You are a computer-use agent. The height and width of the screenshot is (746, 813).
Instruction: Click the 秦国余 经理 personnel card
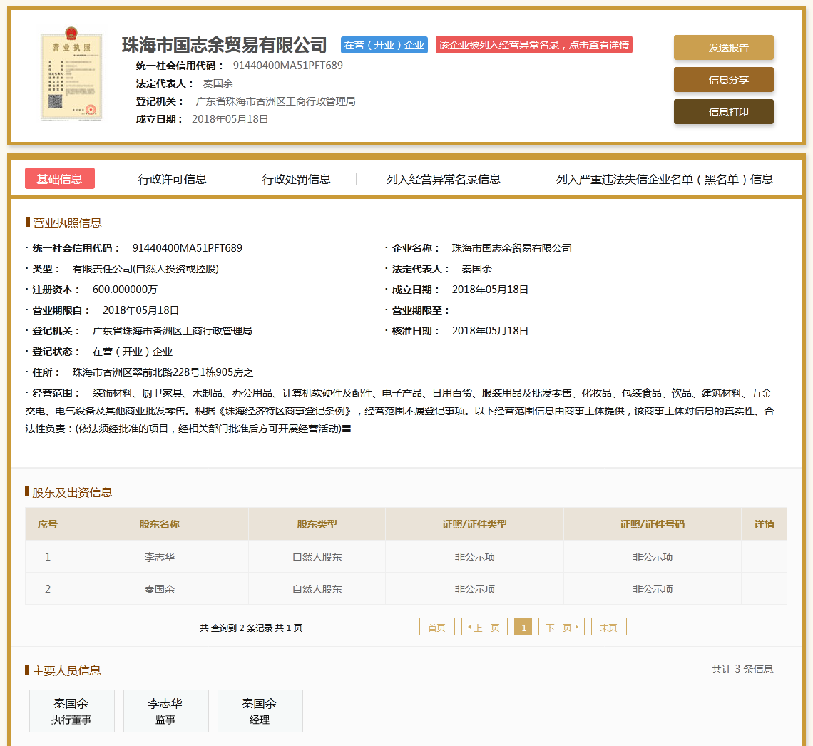pos(260,711)
